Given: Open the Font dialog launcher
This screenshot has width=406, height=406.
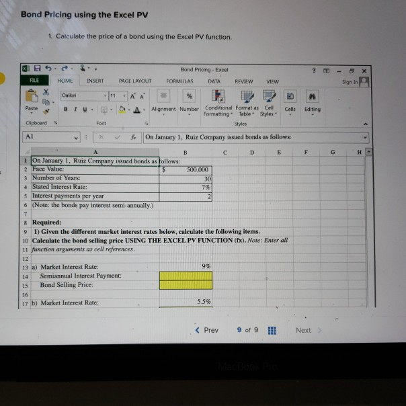Looking at the screenshot, I should point(147,123).
